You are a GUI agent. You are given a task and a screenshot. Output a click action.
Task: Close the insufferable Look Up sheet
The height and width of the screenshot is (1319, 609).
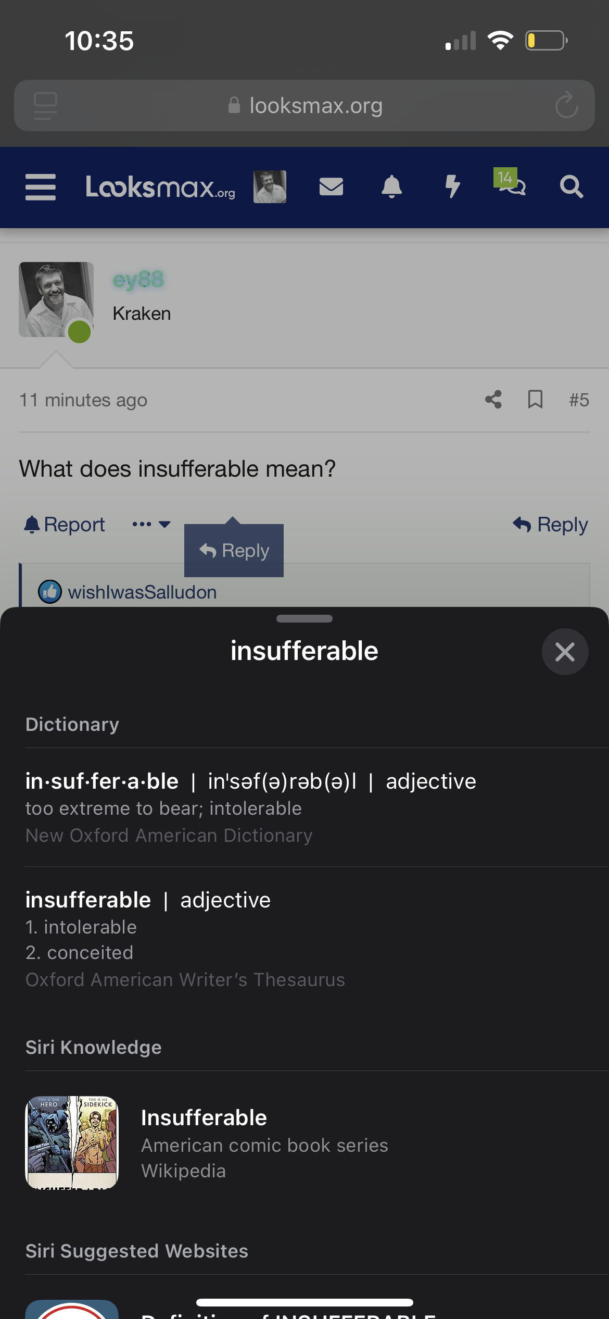tap(565, 652)
